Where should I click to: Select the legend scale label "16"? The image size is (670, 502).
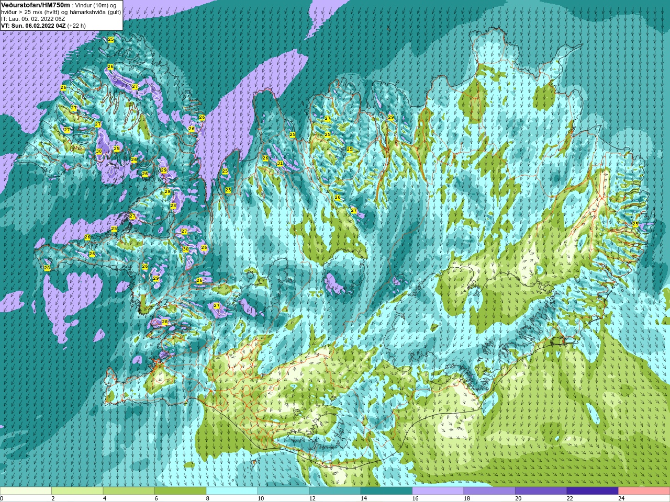pyautogui.click(x=416, y=498)
